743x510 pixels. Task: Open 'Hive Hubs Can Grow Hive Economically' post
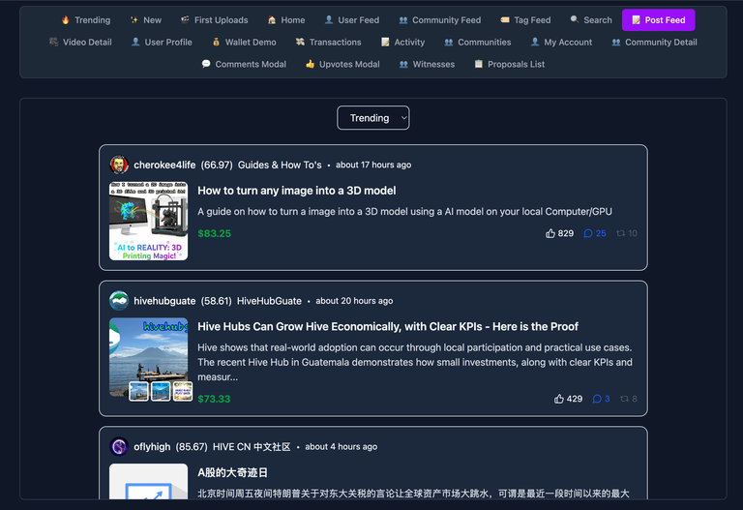click(388, 326)
